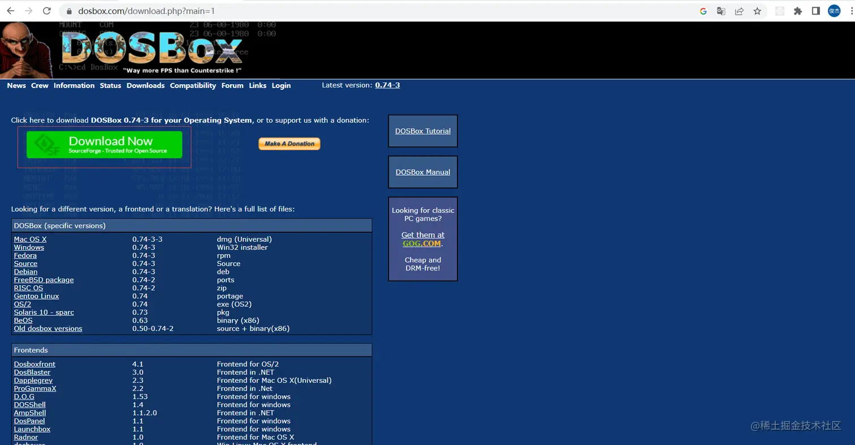Screen dimensions: 855x445
Task: Share this page via the share icon
Action: coord(739,11)
